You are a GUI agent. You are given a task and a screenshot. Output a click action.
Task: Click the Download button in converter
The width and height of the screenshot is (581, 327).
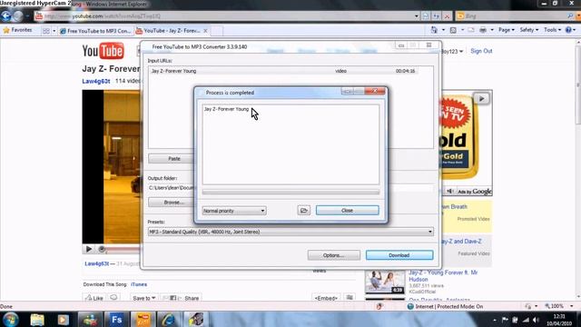pyautogui.click(x=399, y=255)
